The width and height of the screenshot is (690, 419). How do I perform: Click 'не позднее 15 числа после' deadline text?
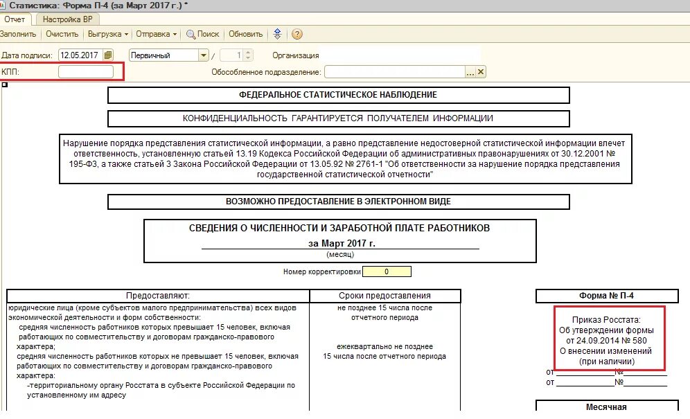[x=385, y=308]
